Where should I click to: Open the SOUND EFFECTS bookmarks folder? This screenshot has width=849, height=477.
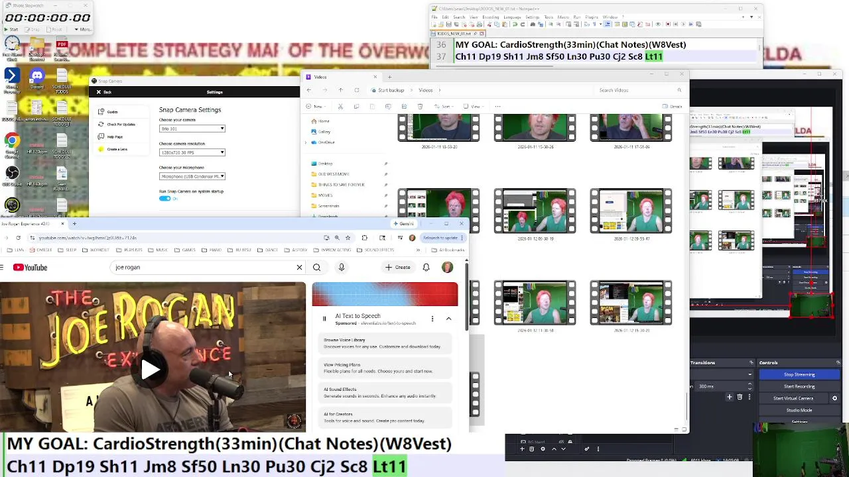point(375,250)
